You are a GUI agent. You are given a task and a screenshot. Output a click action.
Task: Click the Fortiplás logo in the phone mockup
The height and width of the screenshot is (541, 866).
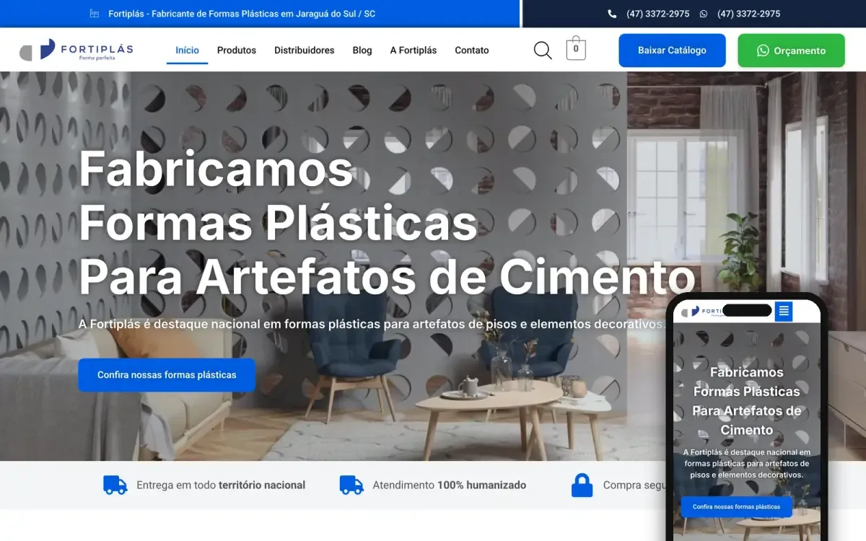click(x=700, y=311)
